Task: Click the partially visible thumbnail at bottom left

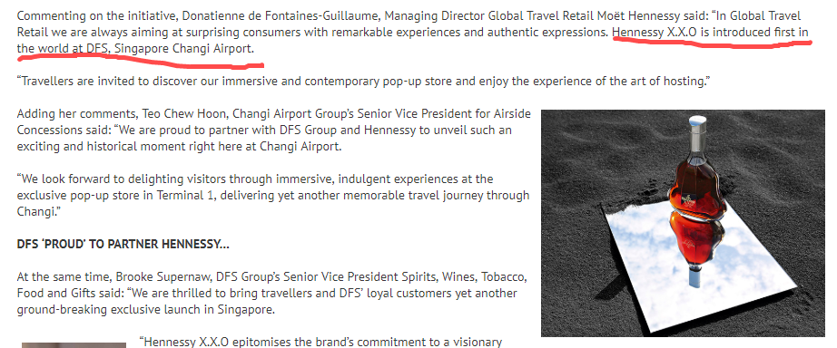Action: coord(74,345)
